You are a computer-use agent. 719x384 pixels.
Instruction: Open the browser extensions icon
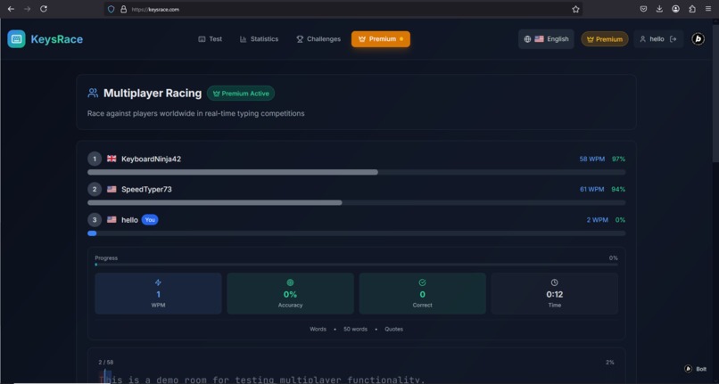coord(692,9)
